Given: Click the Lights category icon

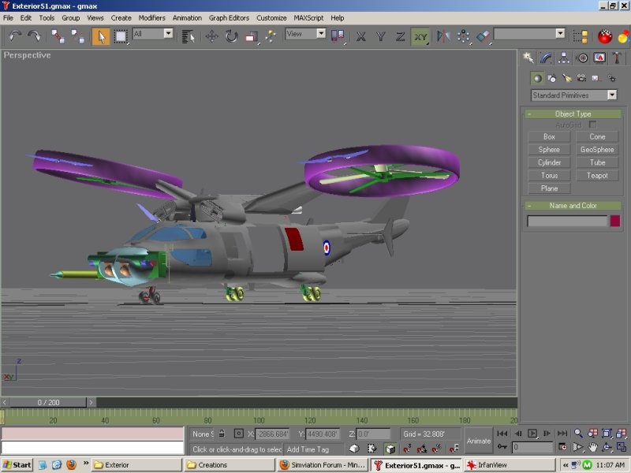Looking at the screenshot, I should tap(566, 78).
